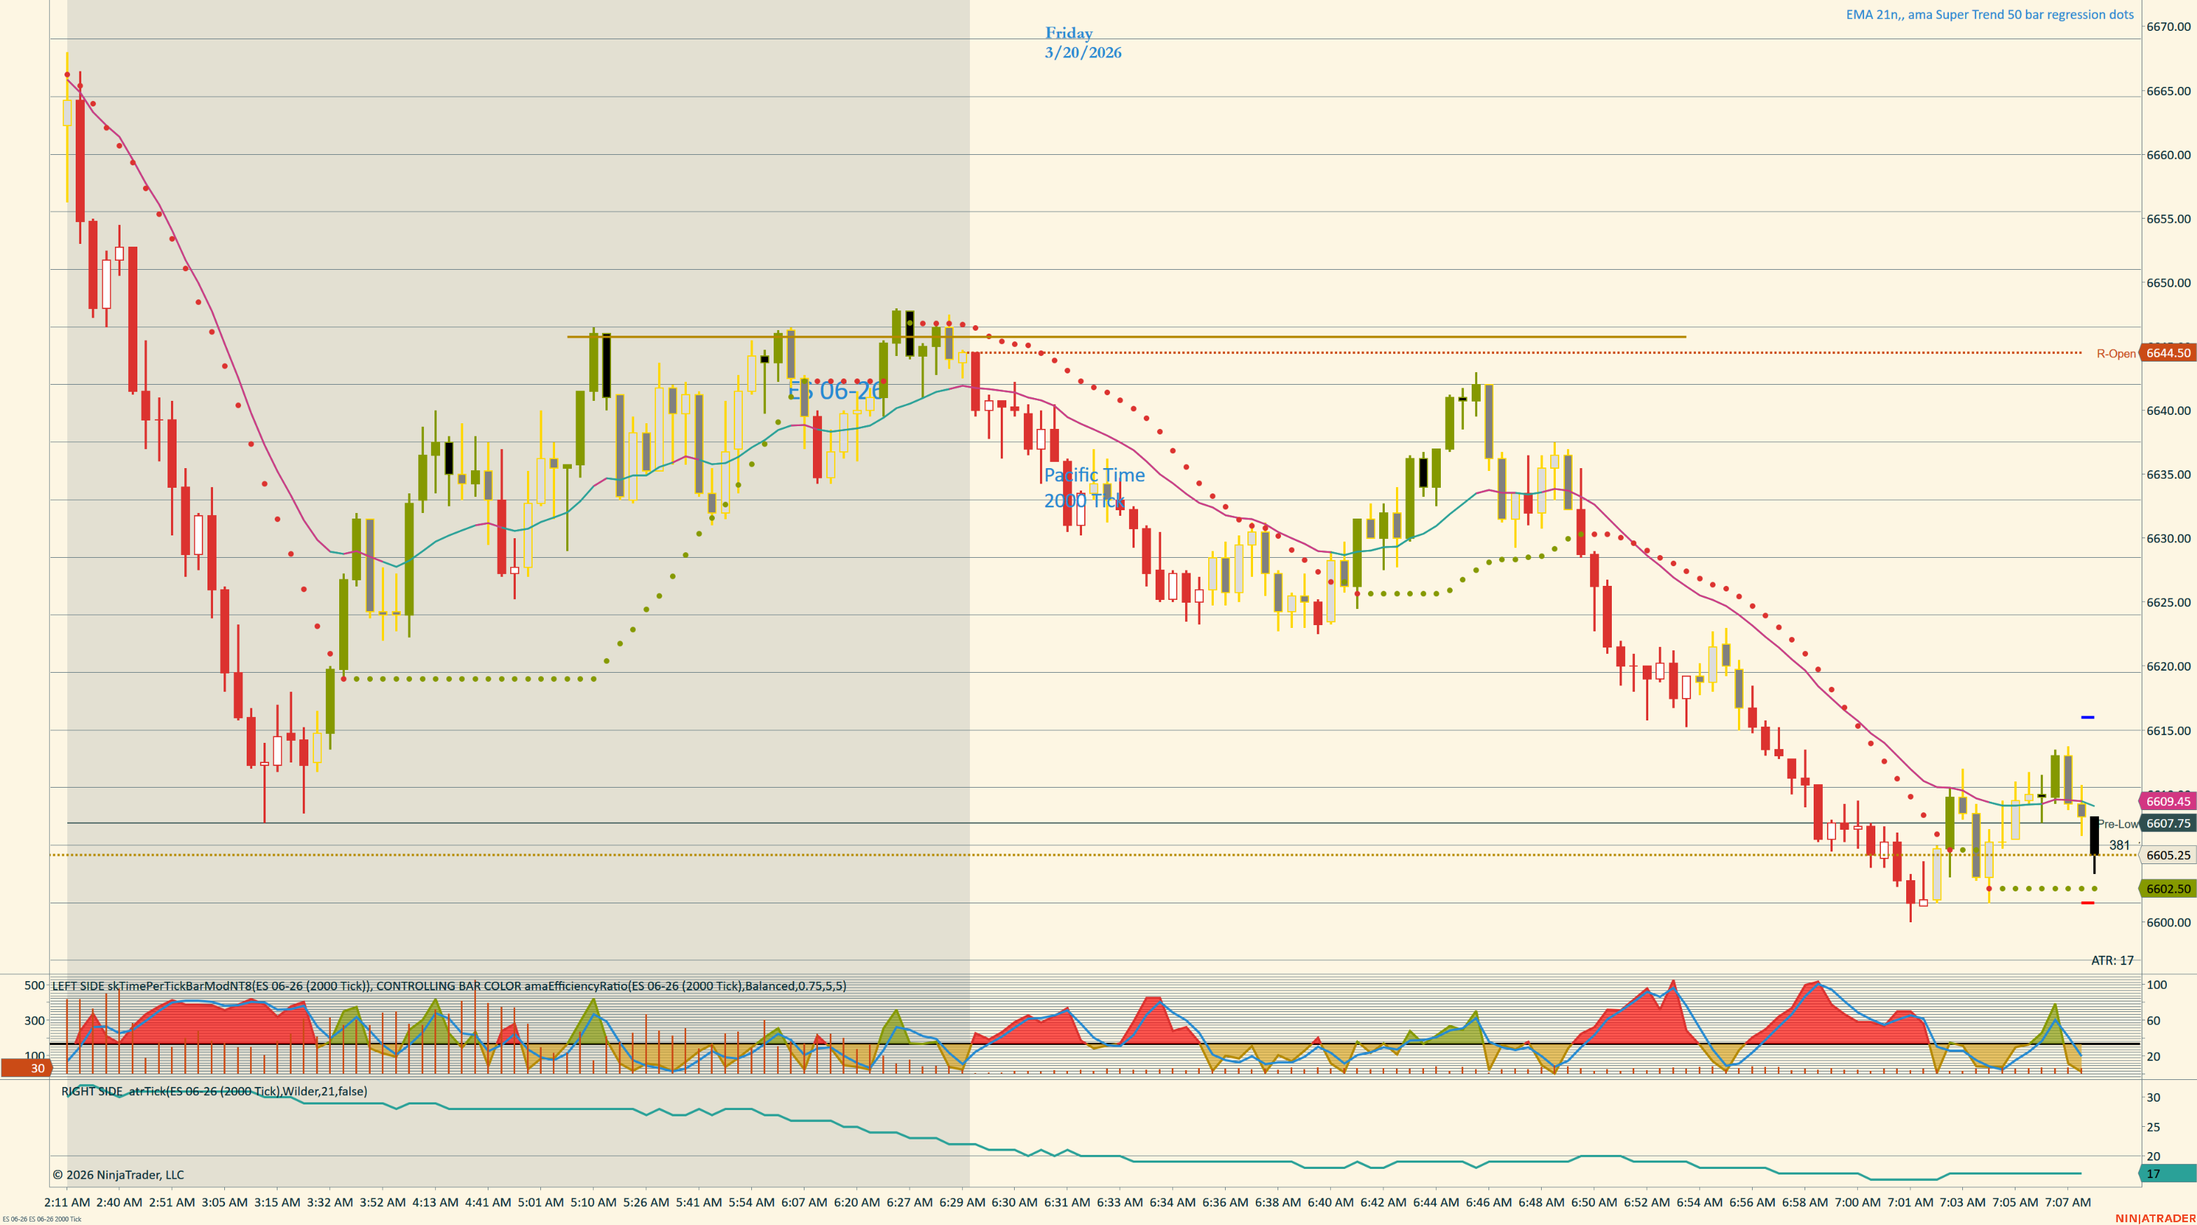Click the 381 tick counter text
Image resolution: width=2197 pixels, height=1225 pixels.
coord(2119,845)
